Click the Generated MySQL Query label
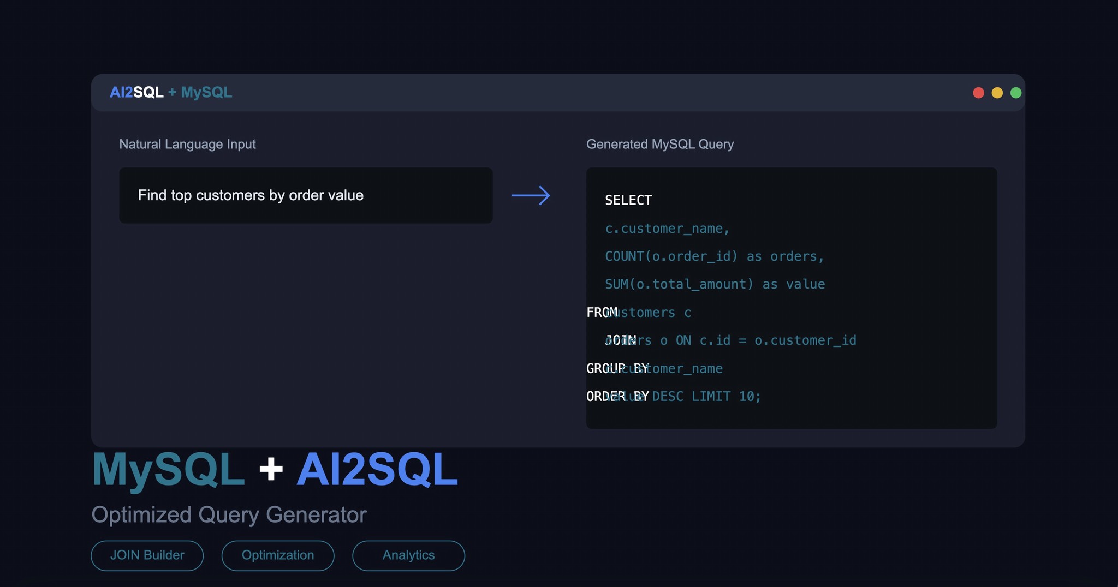 pos(660,144)
